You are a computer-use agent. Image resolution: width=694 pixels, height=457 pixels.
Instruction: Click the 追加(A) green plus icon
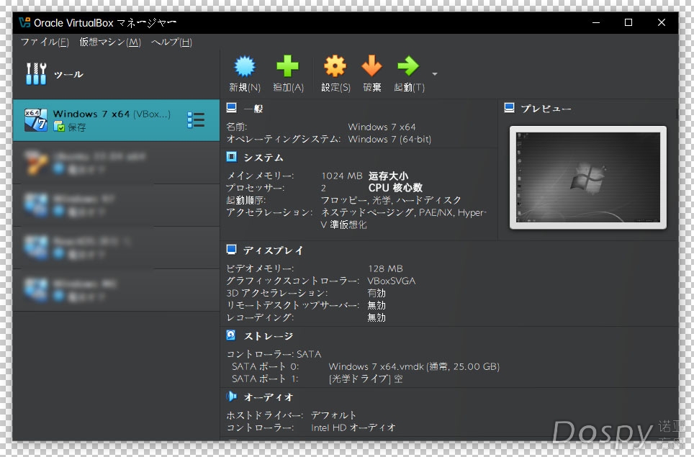[288, 66]
